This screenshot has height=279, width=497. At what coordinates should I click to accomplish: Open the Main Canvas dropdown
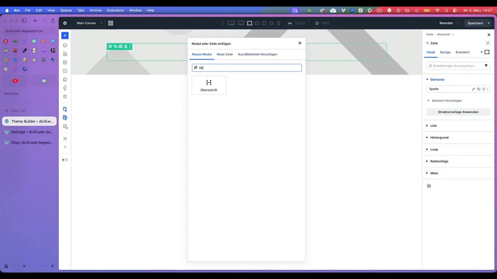point(89,23)
